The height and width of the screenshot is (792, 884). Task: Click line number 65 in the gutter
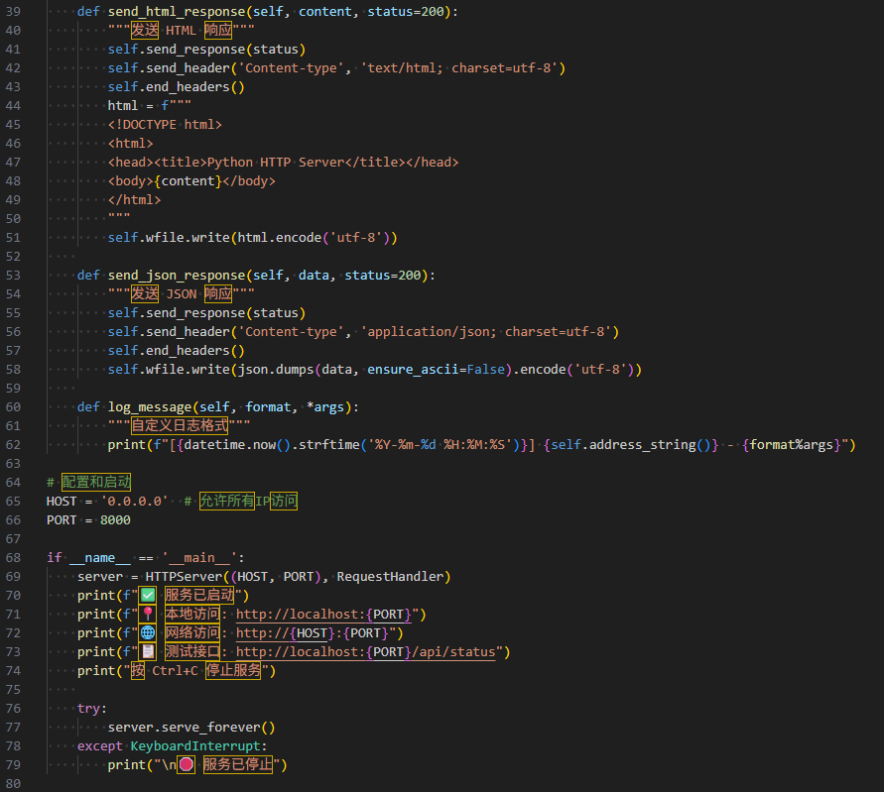pos(13,501)
